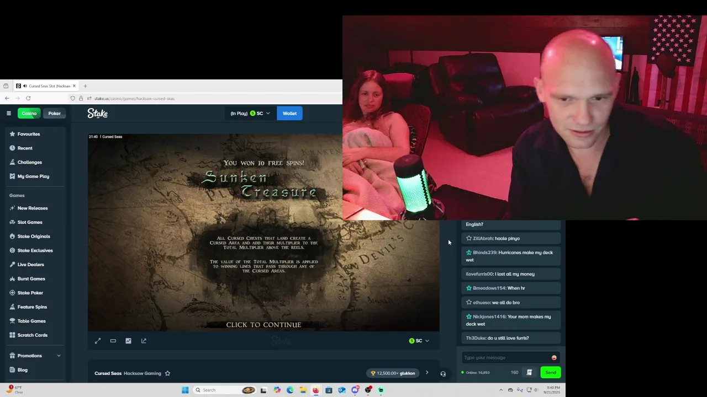Image resolution: width=707 pixels, height=397 pixels.
Task: Open the weather widget in the taskbar
Action: pyautogui.click(x=14, y=389)
